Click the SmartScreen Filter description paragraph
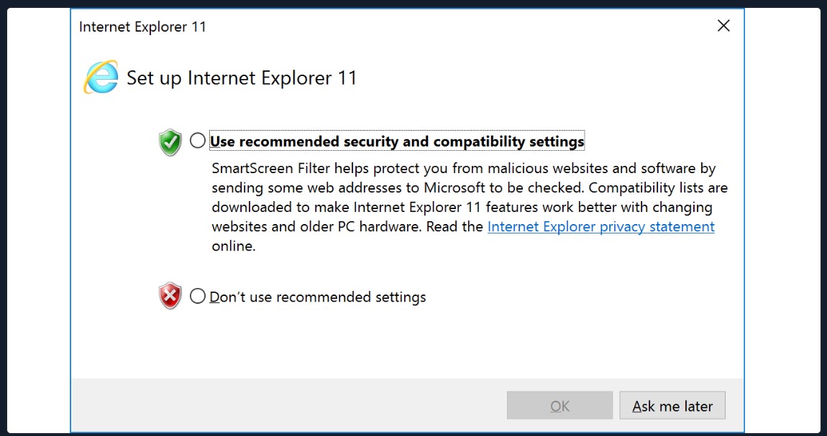Screen dimensions: 827x436 [x=470, y=208]
